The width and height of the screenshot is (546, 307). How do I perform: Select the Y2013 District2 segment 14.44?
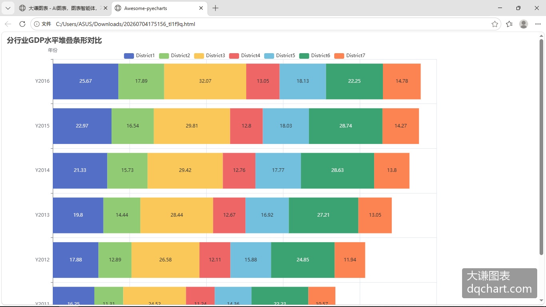pos(122,215)
